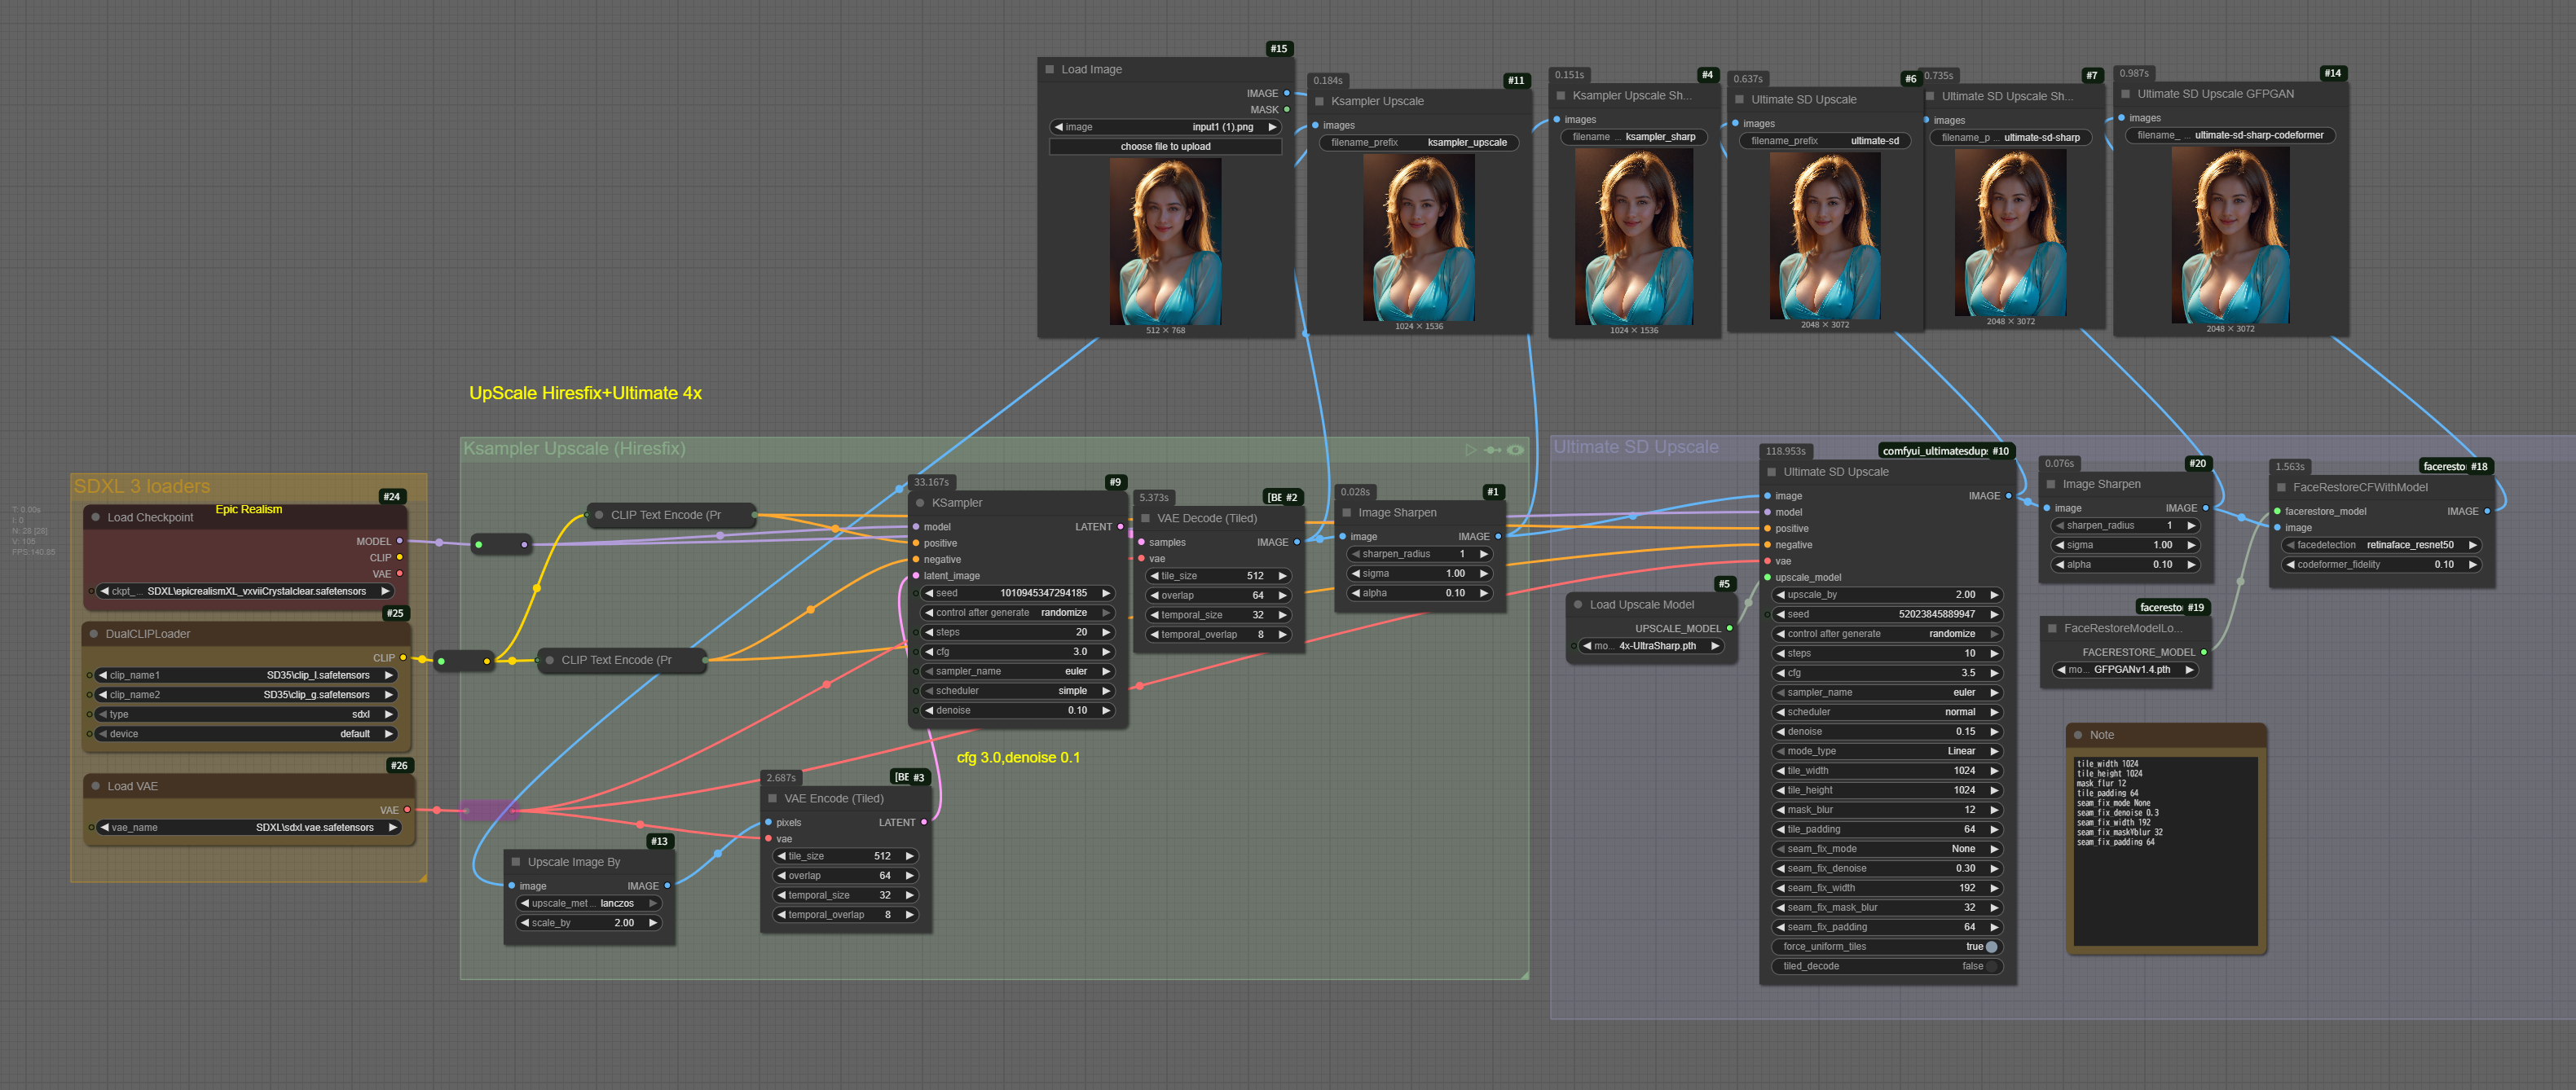This screenshot has height=1090, width=2576.
Task: Decrease upscale_by value with left arrow
Action: [x=1781, y=595]
